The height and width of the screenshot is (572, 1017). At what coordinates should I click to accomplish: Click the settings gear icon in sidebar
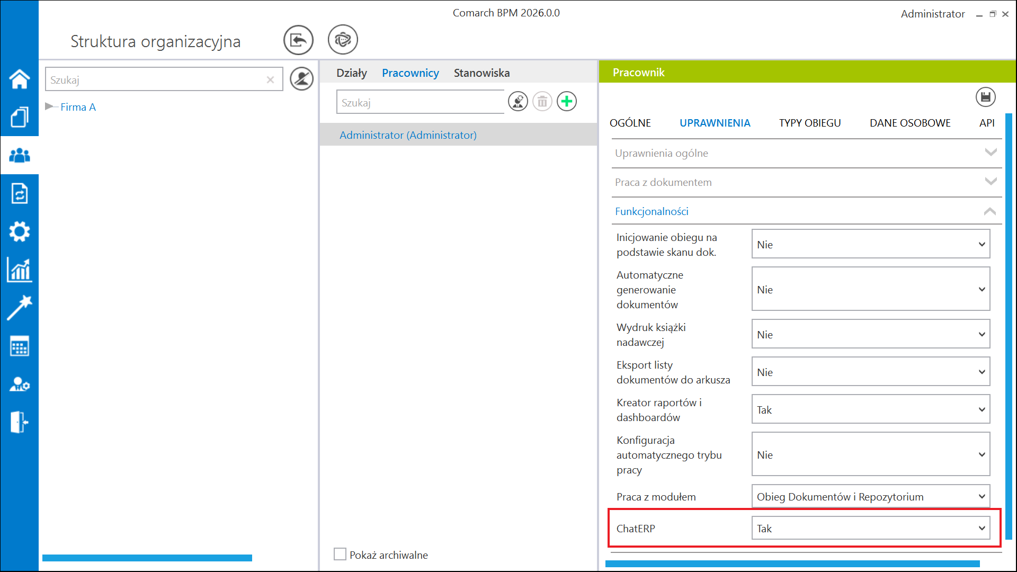coord(19,231)
